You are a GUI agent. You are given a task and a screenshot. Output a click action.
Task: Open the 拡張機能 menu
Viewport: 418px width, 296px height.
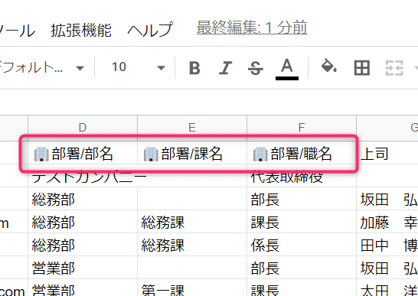81,30
